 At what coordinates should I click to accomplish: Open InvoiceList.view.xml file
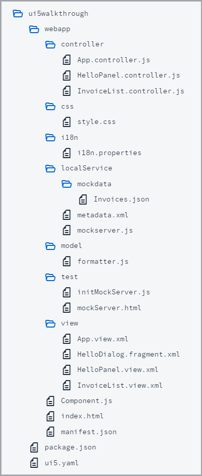pyautogui.click(x=120, y=385)
